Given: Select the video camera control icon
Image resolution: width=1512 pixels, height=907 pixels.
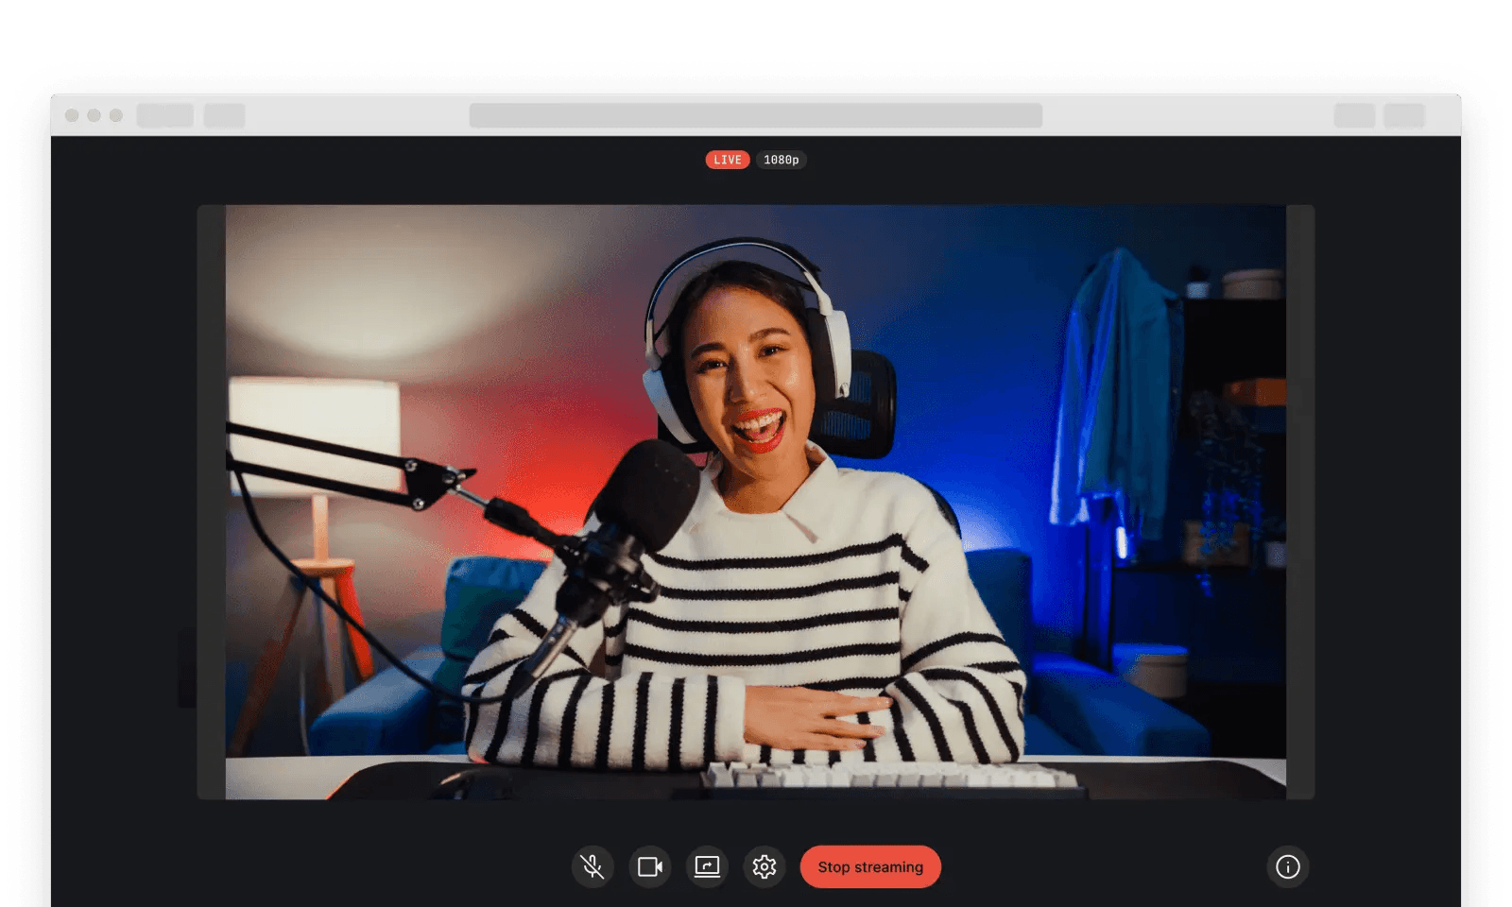Looking at the screenshot, I should 650,866.
